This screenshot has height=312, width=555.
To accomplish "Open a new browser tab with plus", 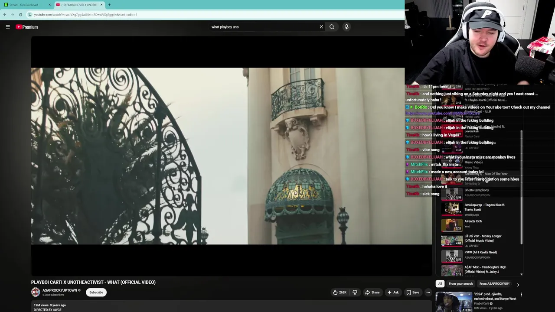I will coord(109,5).
